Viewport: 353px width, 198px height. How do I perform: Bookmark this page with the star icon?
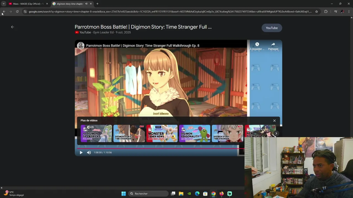click(x=317, y=12)
